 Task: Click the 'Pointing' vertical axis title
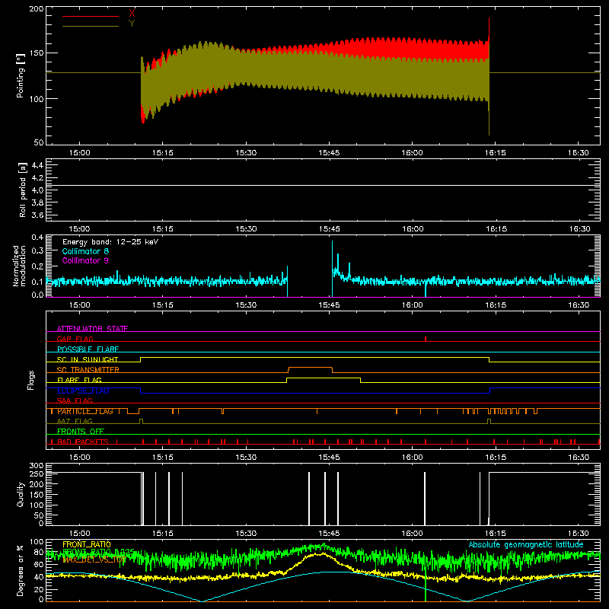pyautogui.click(x=21, y=75)
